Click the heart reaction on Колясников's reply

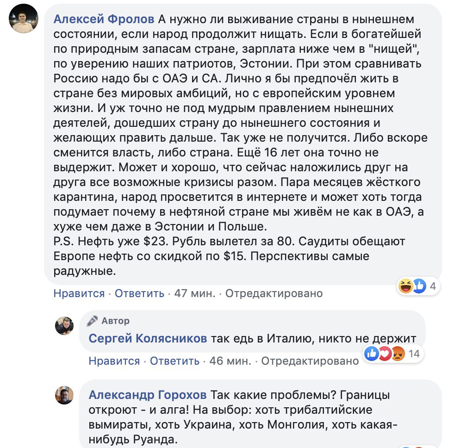coord(384,354)
